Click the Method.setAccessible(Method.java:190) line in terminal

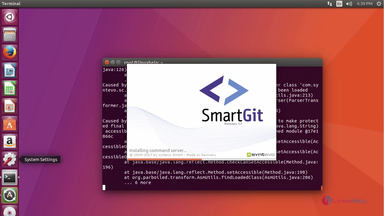coord(216,172)
